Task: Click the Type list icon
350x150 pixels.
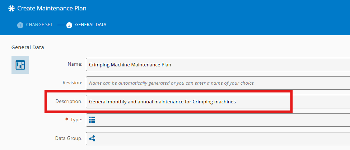Action: [x=92, y=120]
